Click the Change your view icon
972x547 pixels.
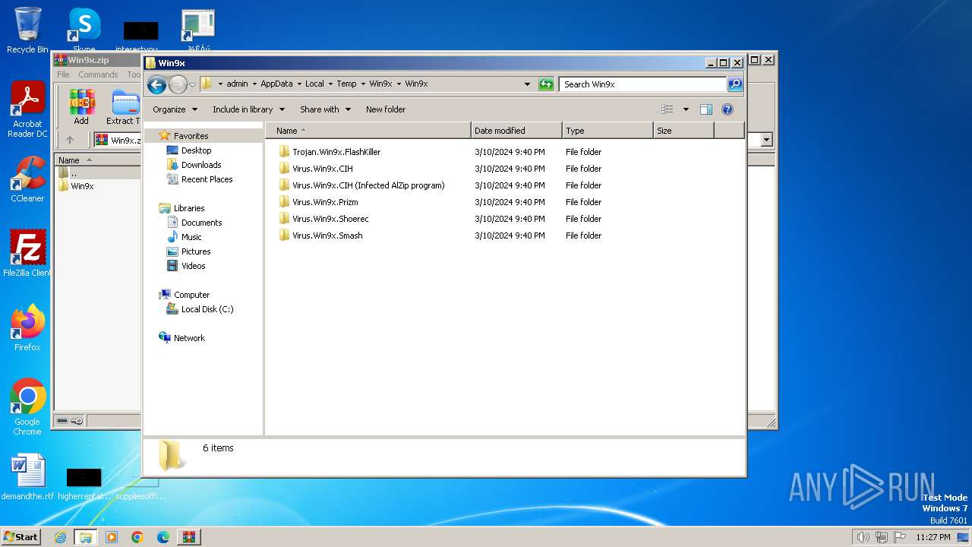(667, 109)
